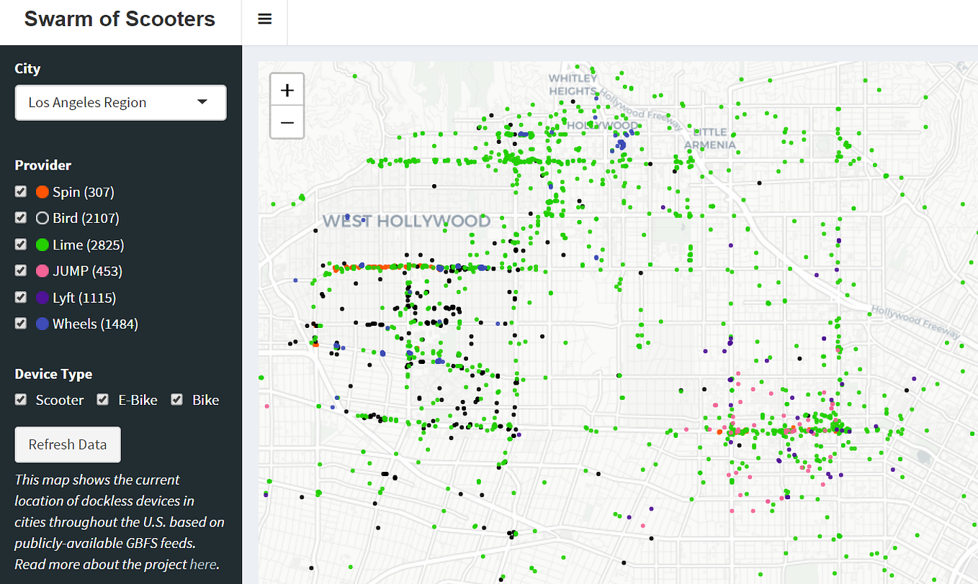
Task: Zoom in using the plus map control
Action: (x=287, y=89)
